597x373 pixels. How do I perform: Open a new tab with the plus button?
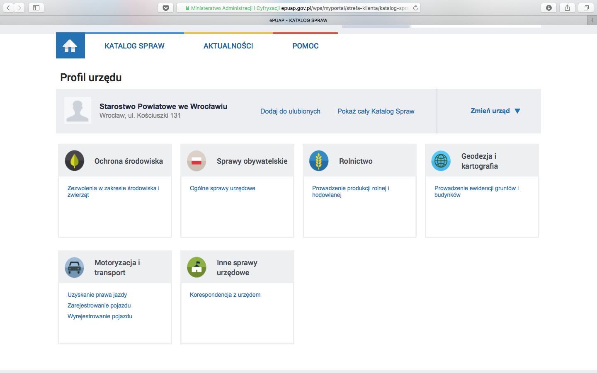(x=592, y=20)
